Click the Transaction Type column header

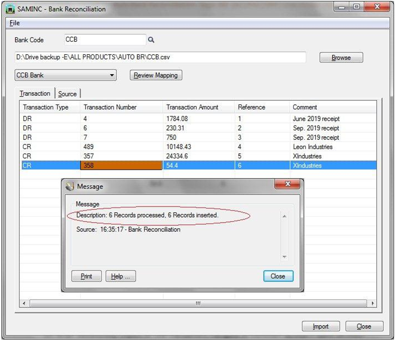point(50,107)
